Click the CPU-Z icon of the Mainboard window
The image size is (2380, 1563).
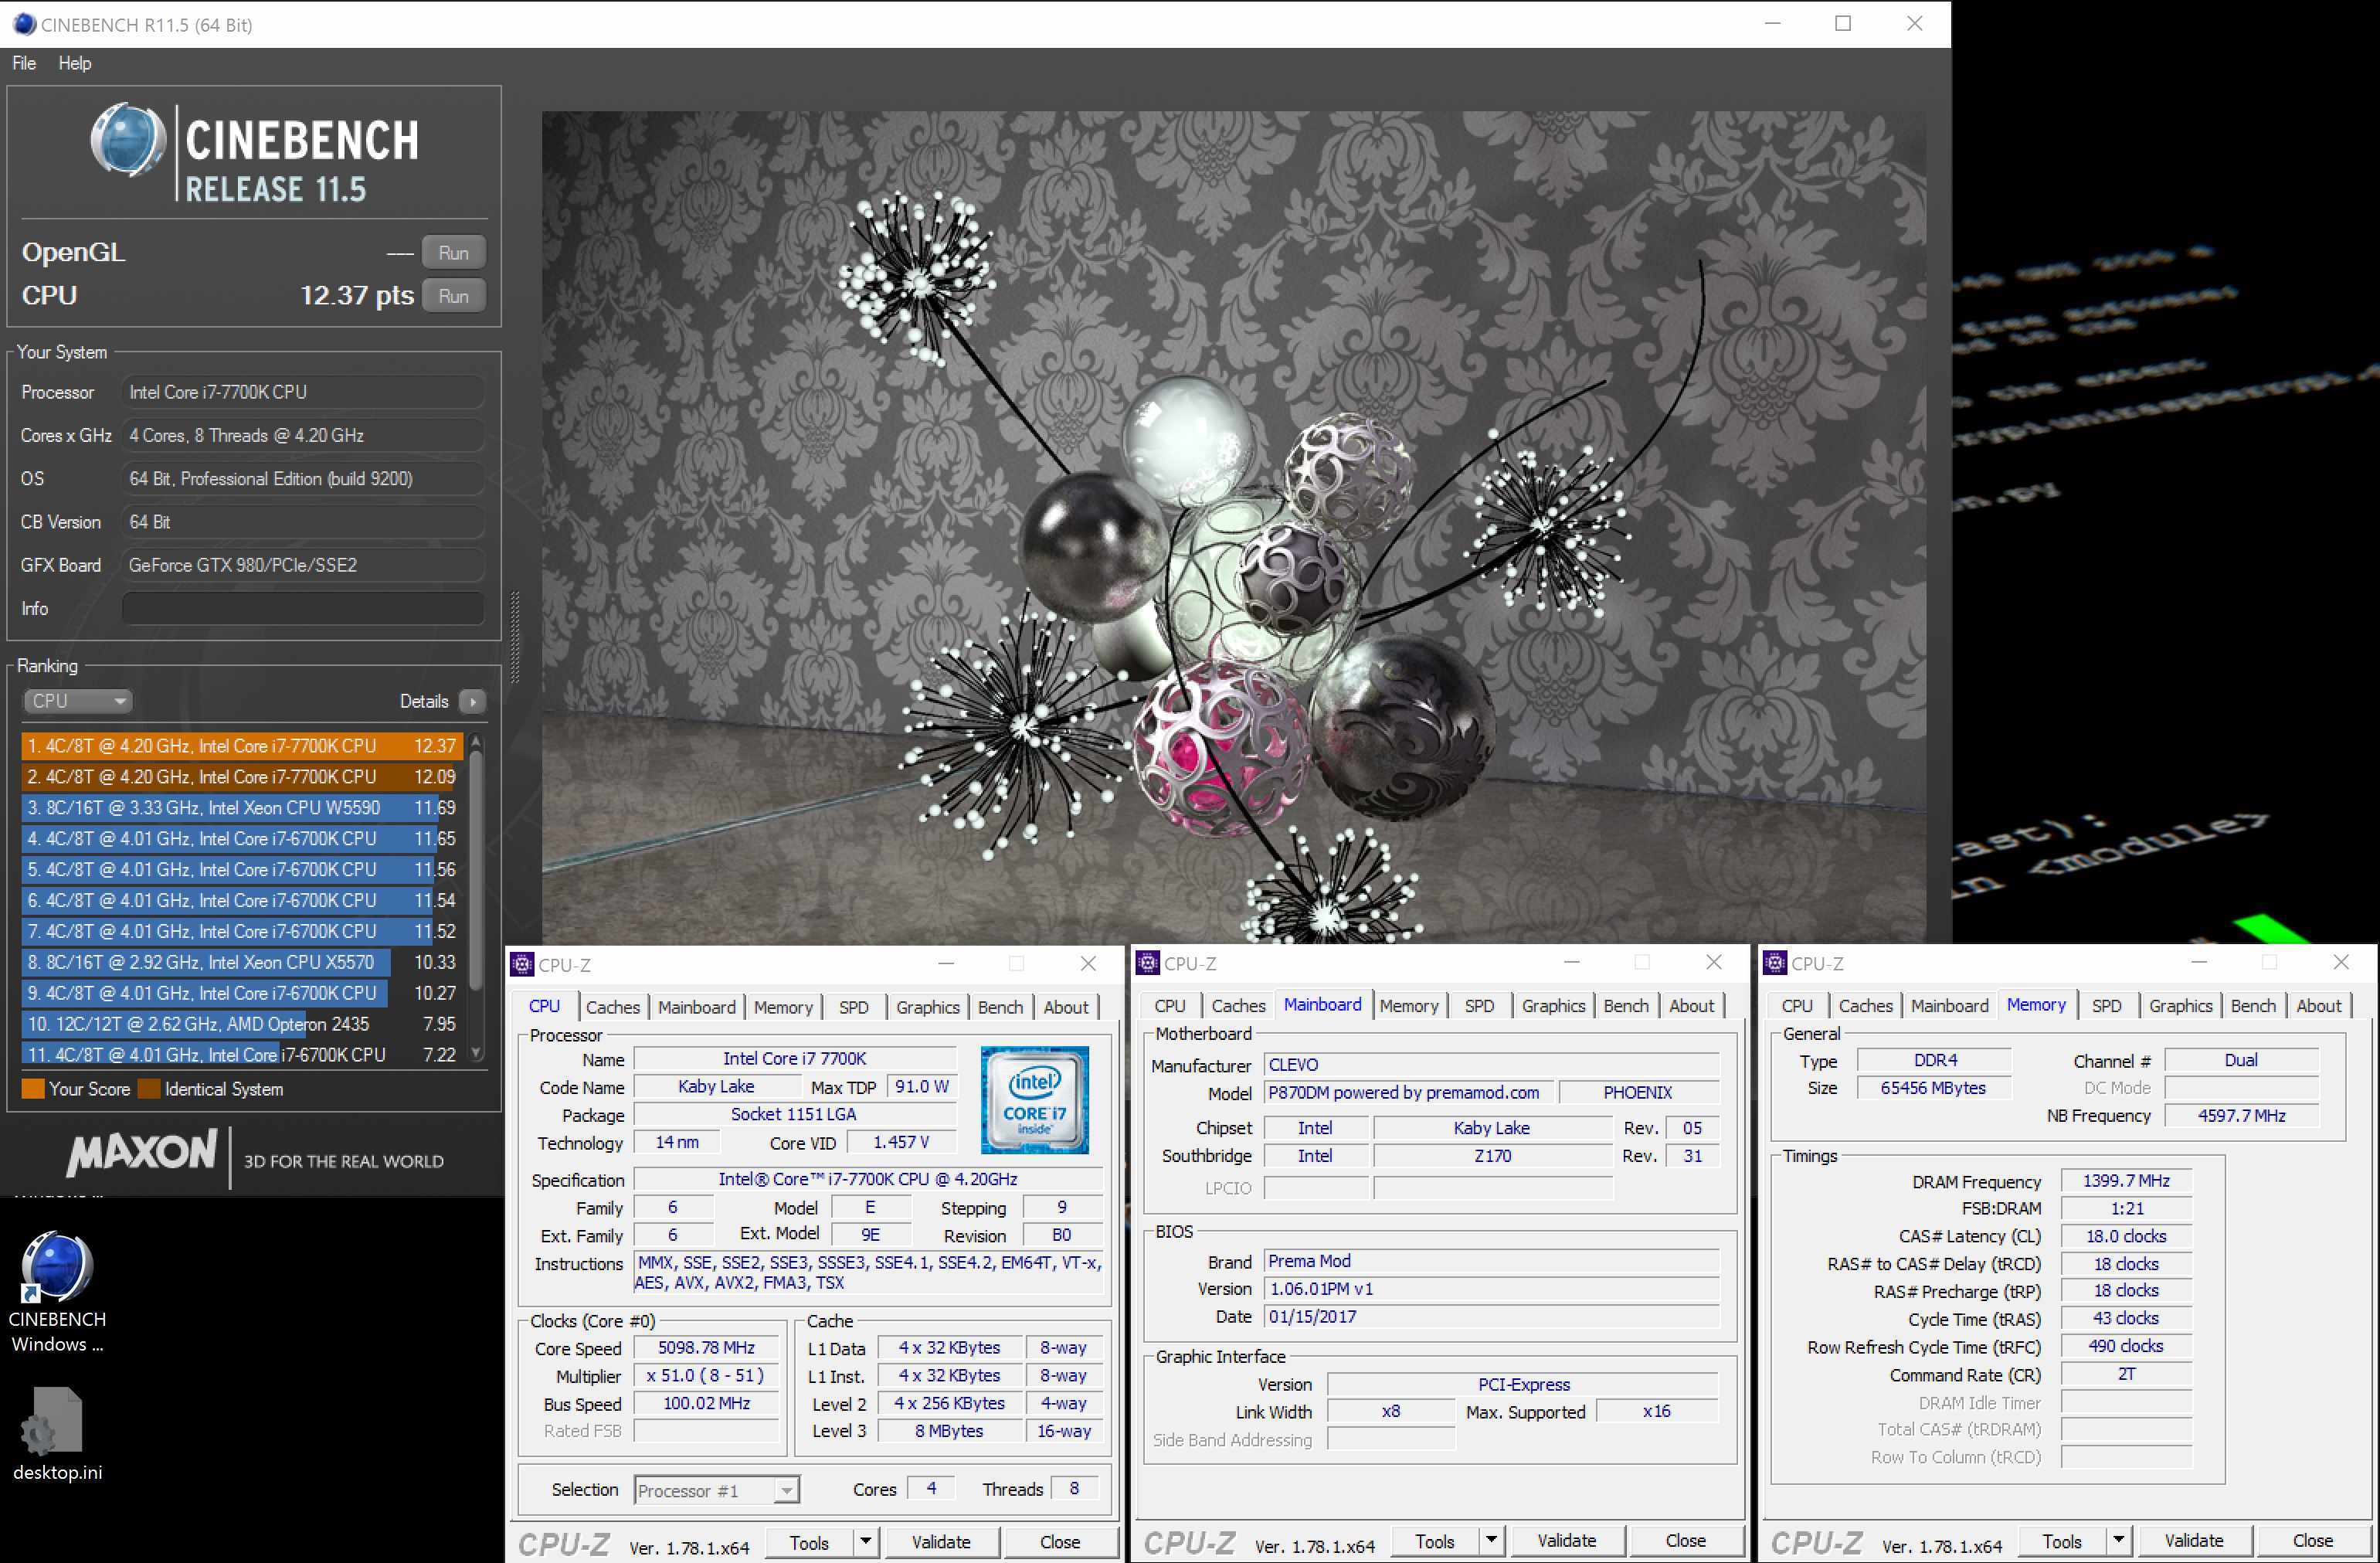click(1148, 963)
